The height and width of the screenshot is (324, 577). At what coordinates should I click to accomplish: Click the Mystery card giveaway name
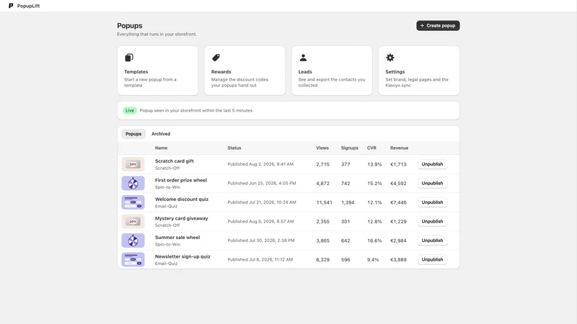tap(182, 219)
